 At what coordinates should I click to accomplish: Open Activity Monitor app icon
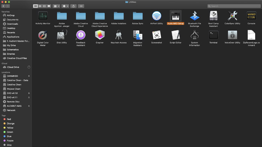pyautogui.click(x=43, y=16)
